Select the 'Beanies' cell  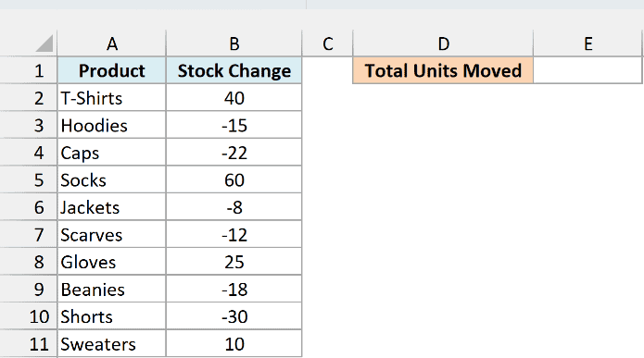(112, 290)
